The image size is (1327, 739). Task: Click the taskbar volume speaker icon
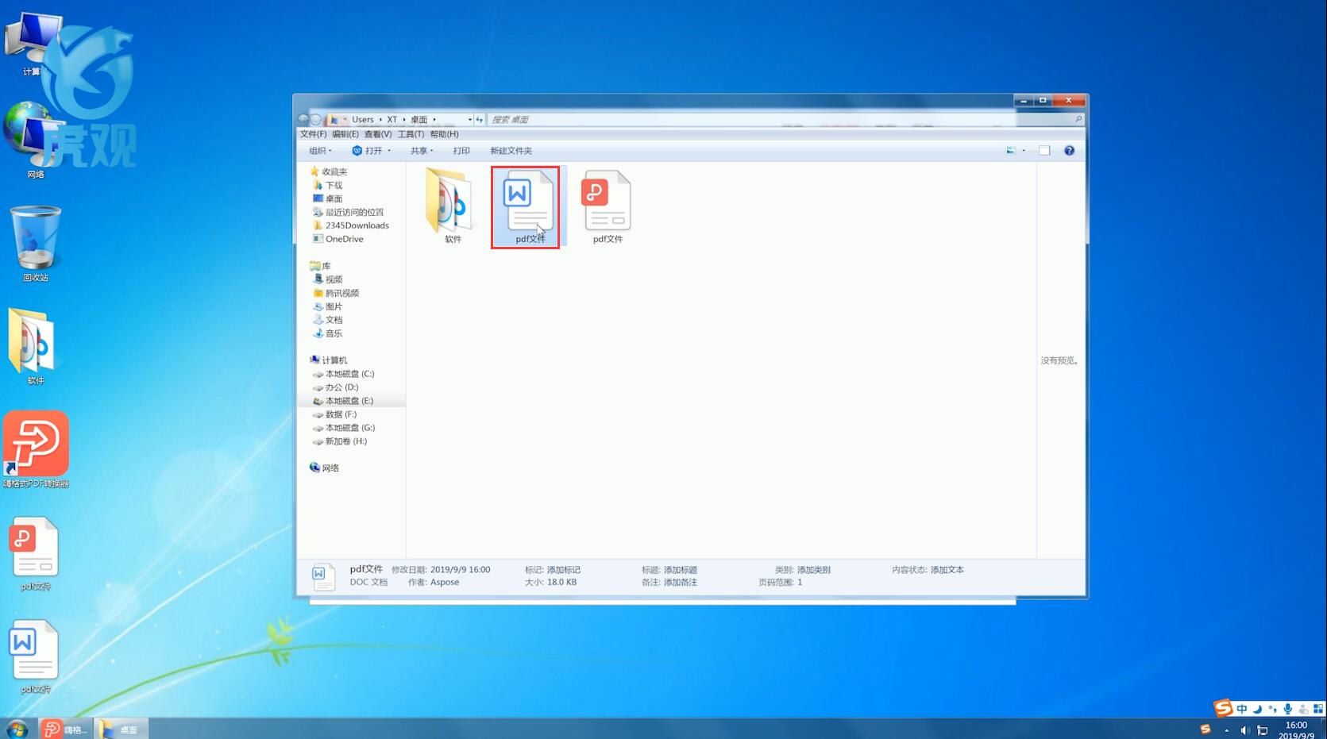click(x=1244, y=730)
